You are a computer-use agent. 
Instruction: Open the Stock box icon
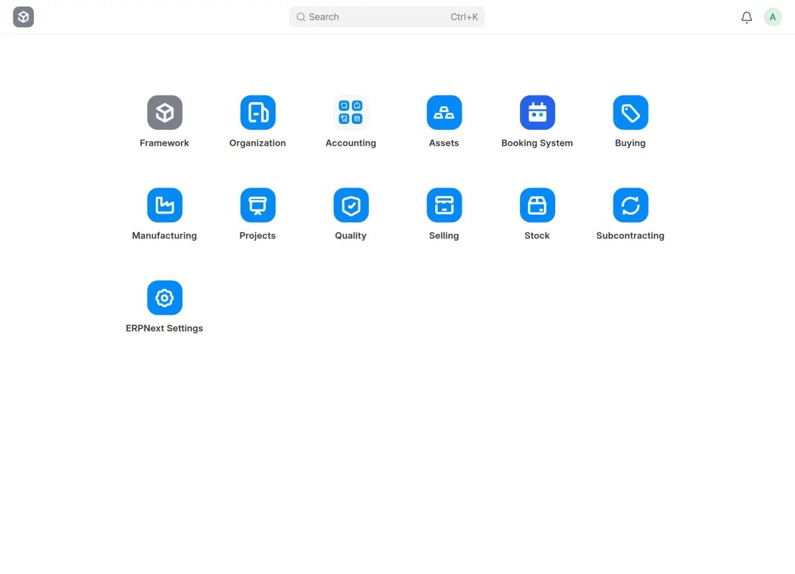537,205
